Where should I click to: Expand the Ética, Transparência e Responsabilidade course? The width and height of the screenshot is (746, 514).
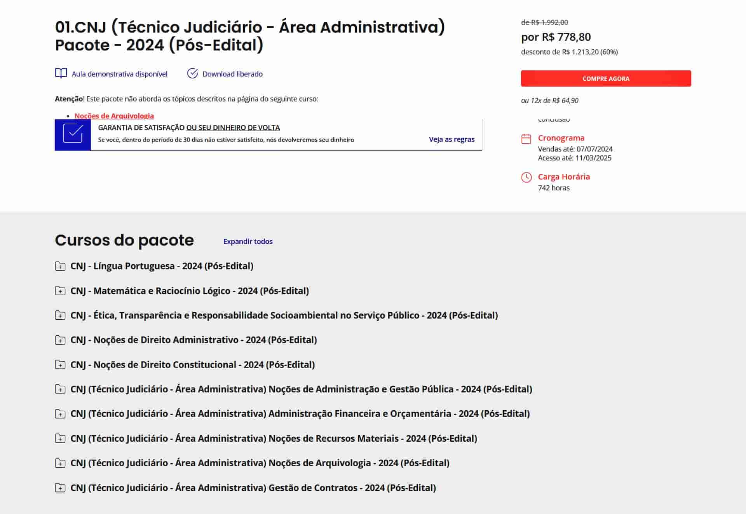coord(284,315)
